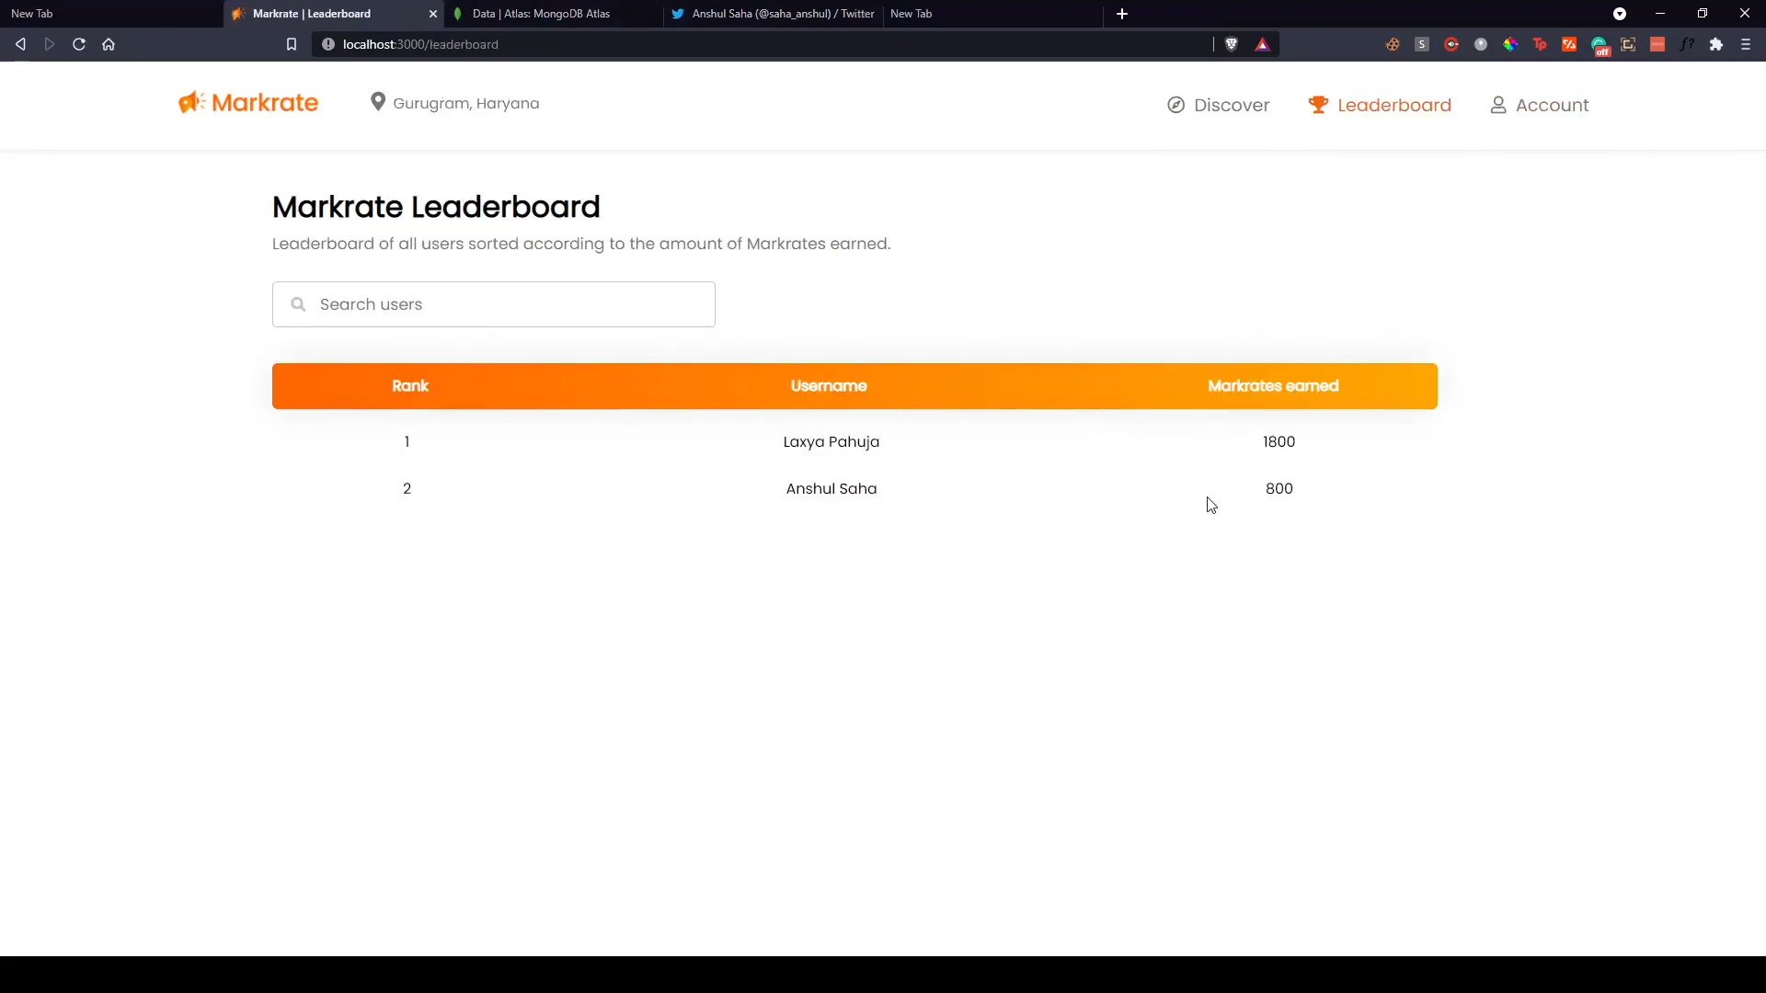
Task: Click the browser home icon
Action: point(109,44)
